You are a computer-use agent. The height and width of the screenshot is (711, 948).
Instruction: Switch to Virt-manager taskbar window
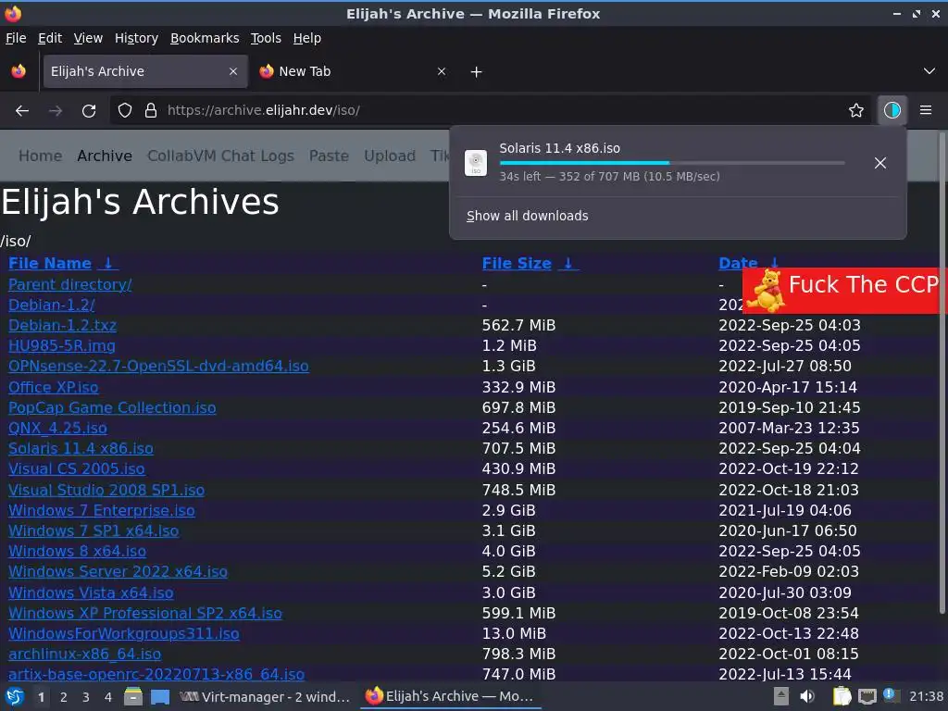[266, 696]
